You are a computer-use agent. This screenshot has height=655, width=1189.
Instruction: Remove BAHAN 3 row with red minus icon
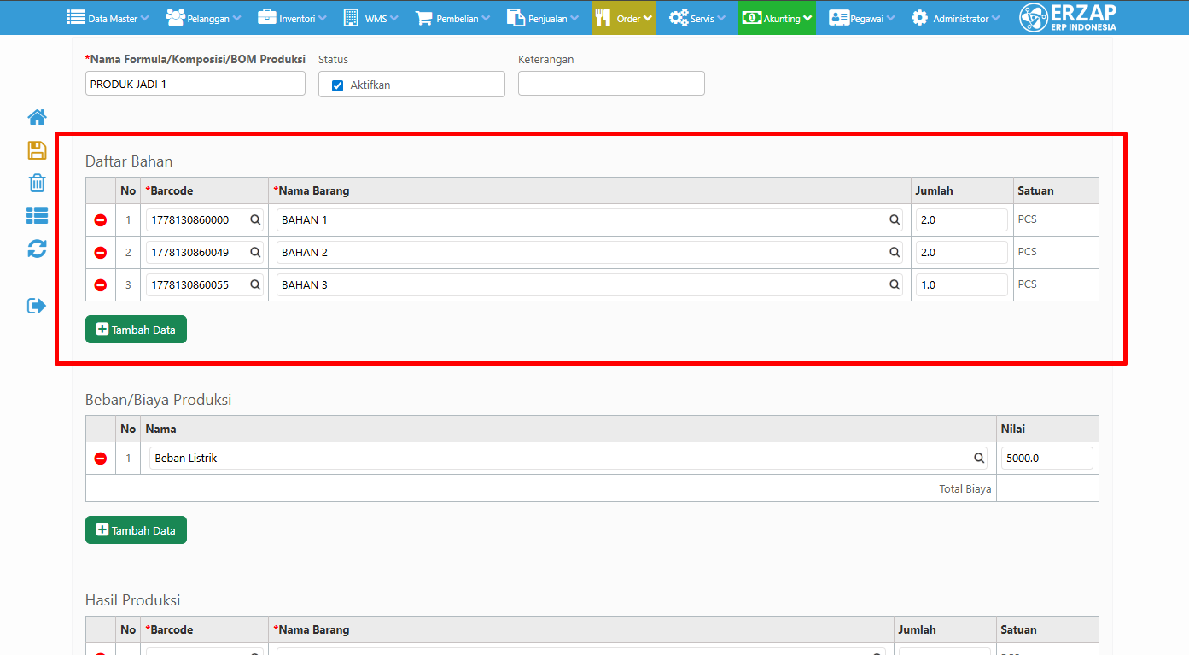click(101, 285)
